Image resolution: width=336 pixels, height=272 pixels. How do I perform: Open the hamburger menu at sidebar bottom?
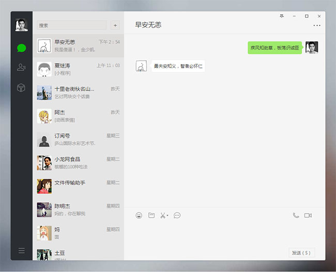21,251
